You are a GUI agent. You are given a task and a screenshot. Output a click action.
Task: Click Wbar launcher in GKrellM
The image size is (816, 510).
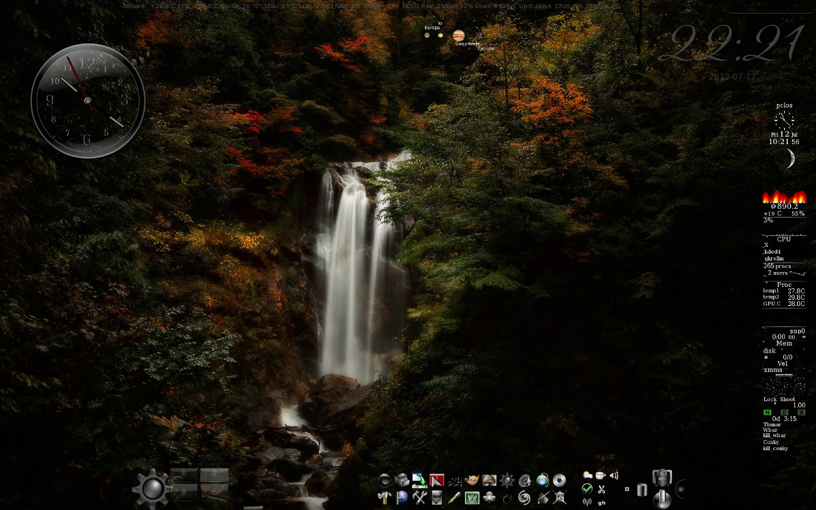[770, 429]
